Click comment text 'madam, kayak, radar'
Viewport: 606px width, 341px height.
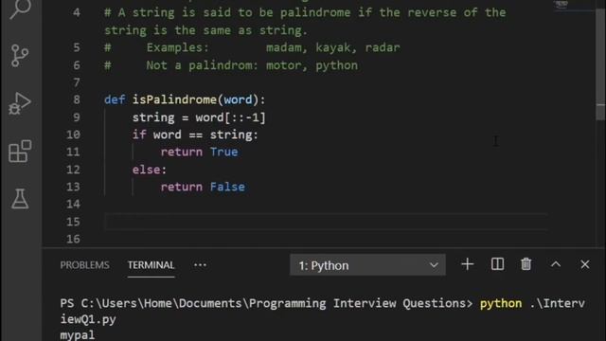click(x=333, y=47)
